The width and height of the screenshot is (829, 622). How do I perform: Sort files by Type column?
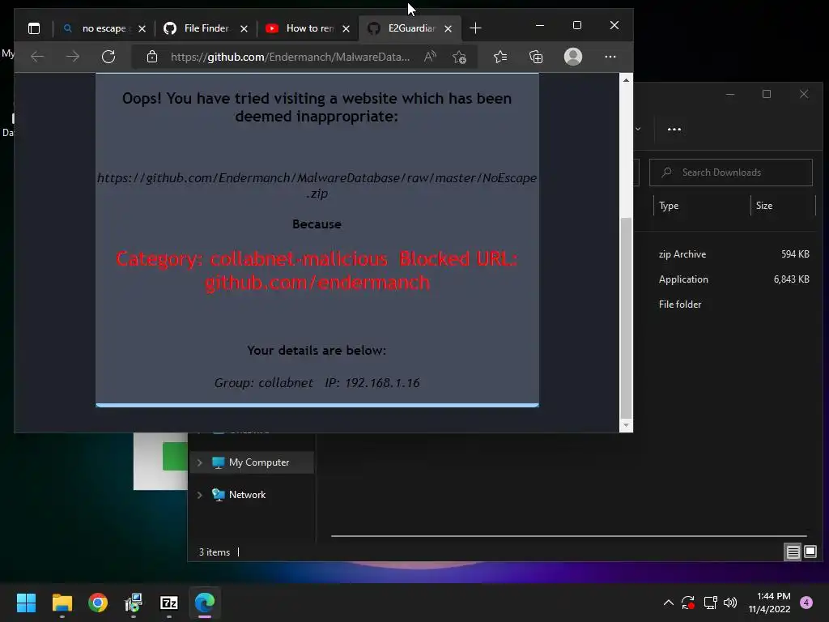click(x=668, y=206)
